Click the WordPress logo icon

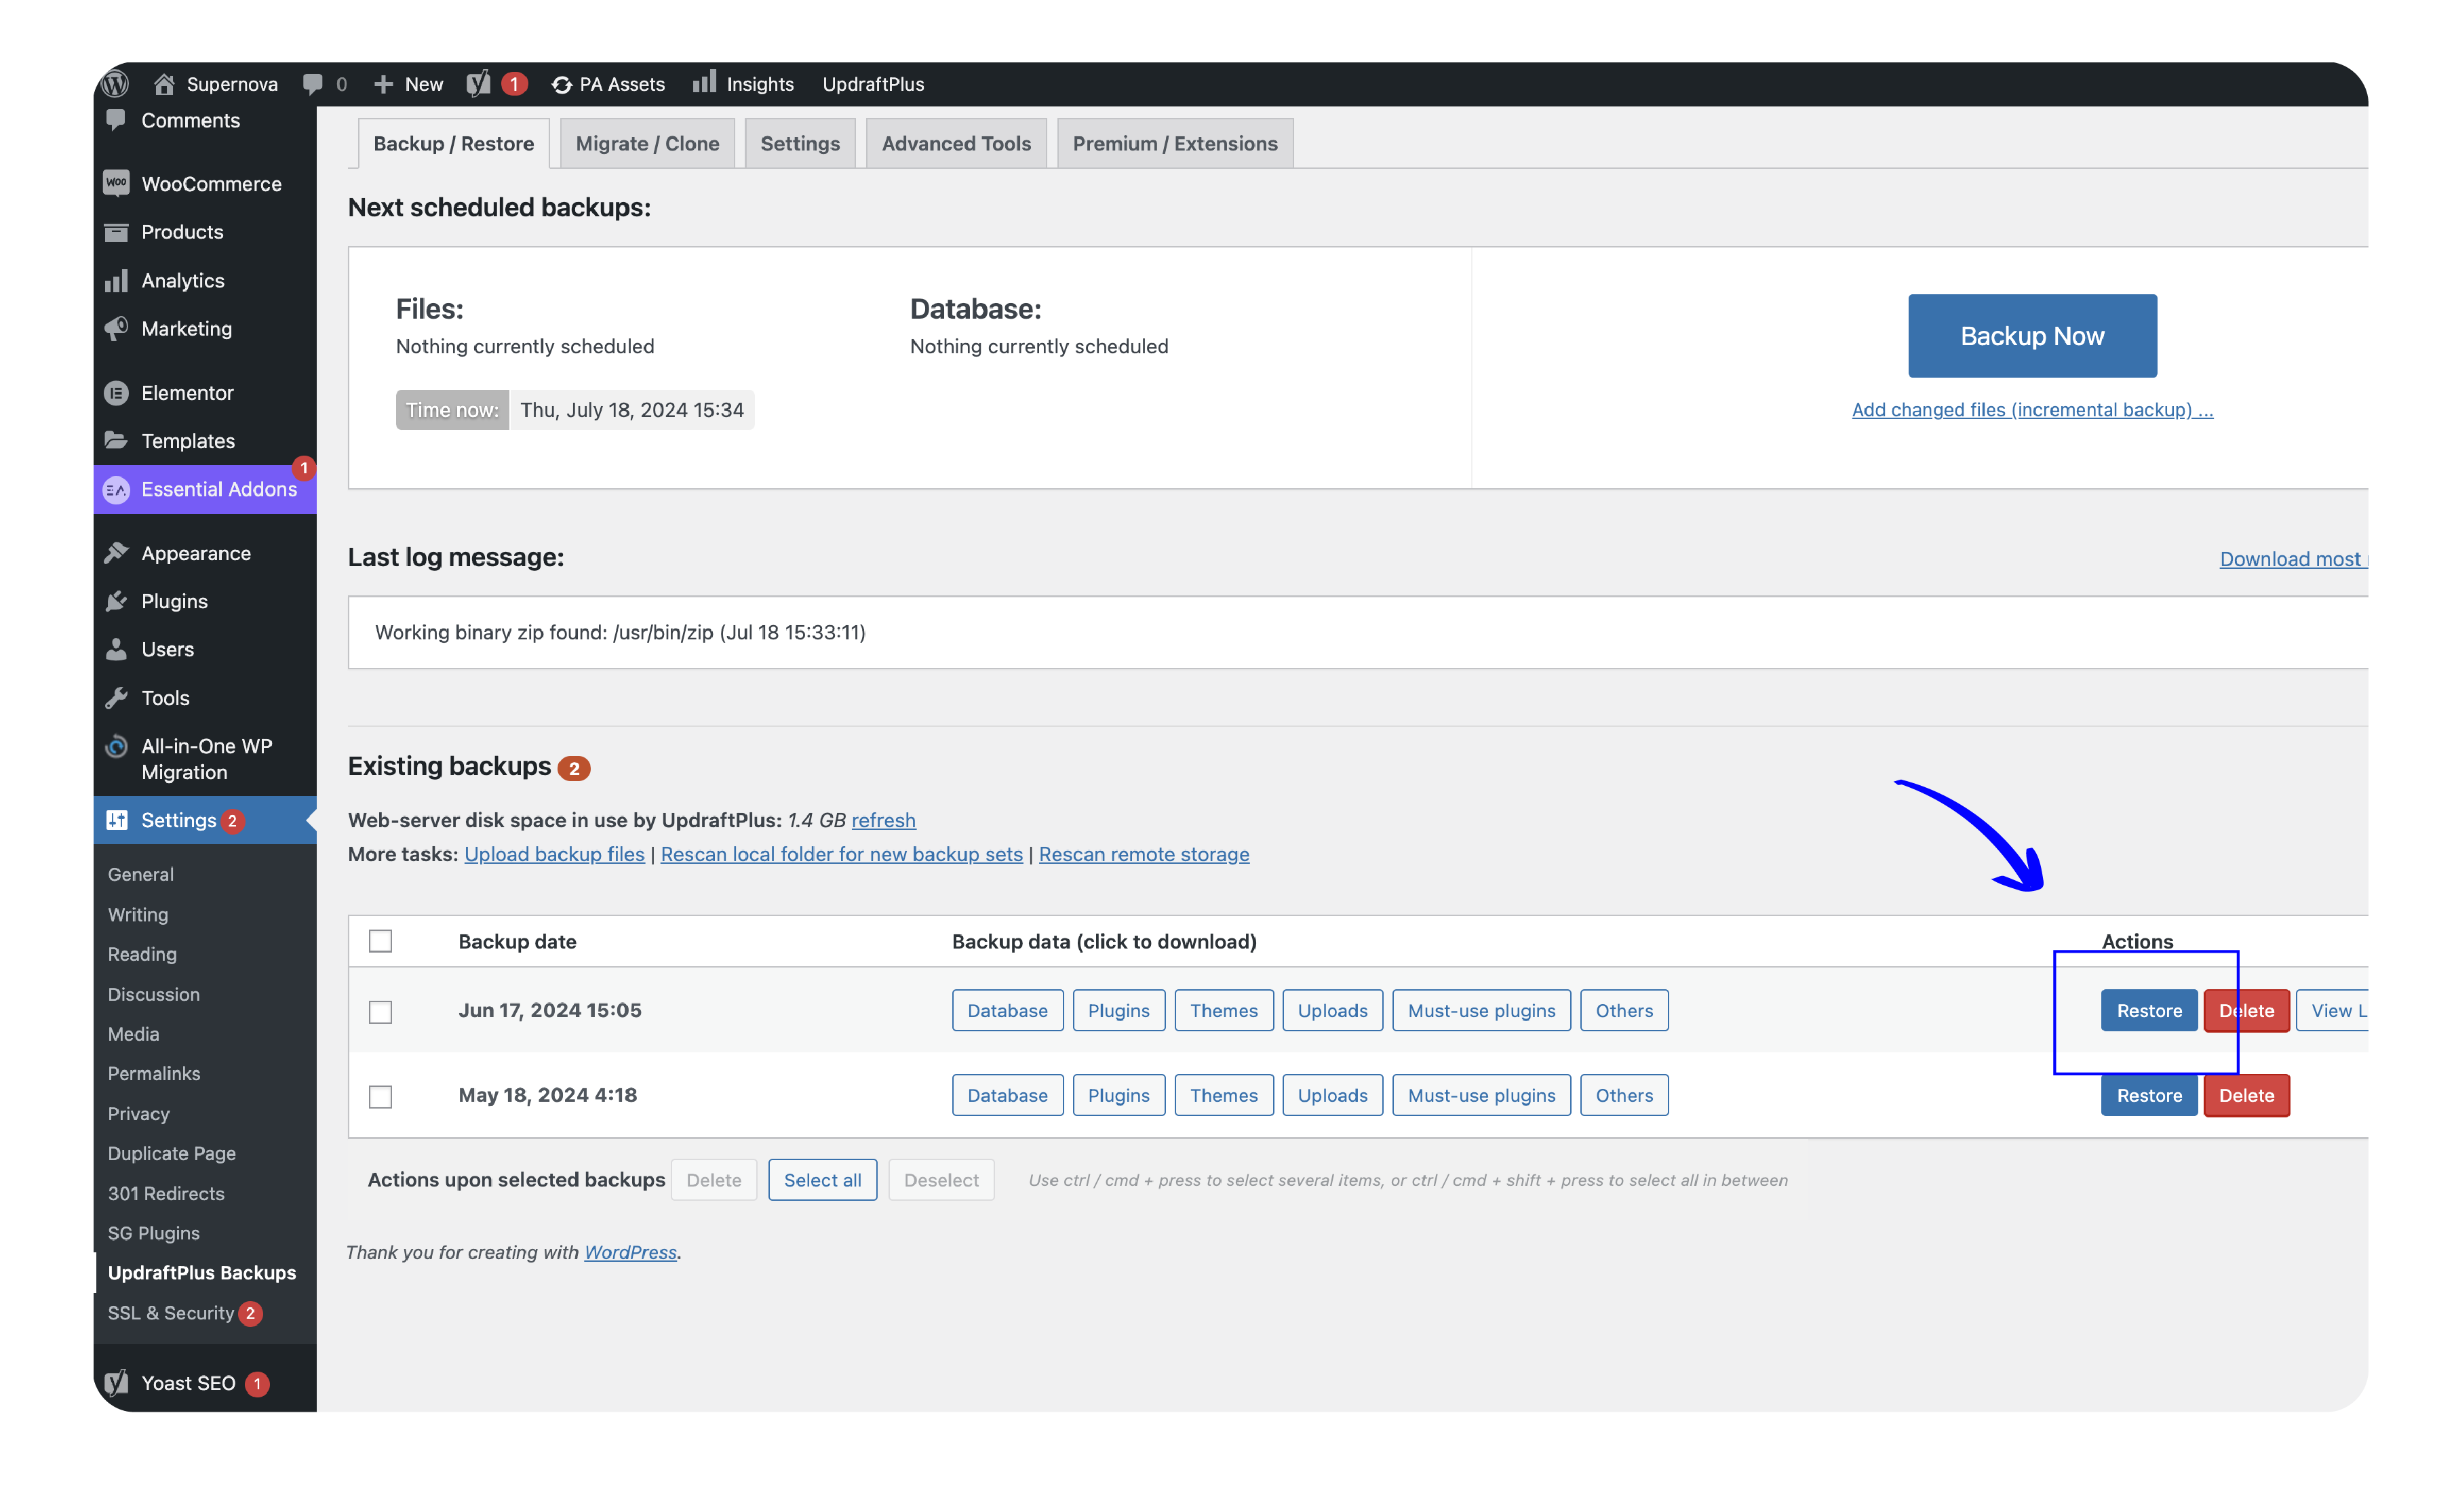(116, 84)
